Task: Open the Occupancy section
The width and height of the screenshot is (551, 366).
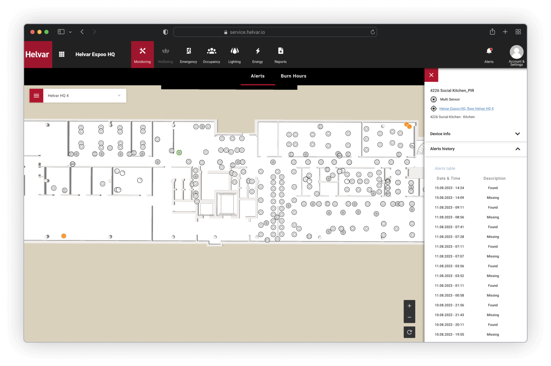Action: (211, 55)
